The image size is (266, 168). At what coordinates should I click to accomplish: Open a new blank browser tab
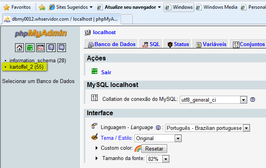tap(127, 19)
